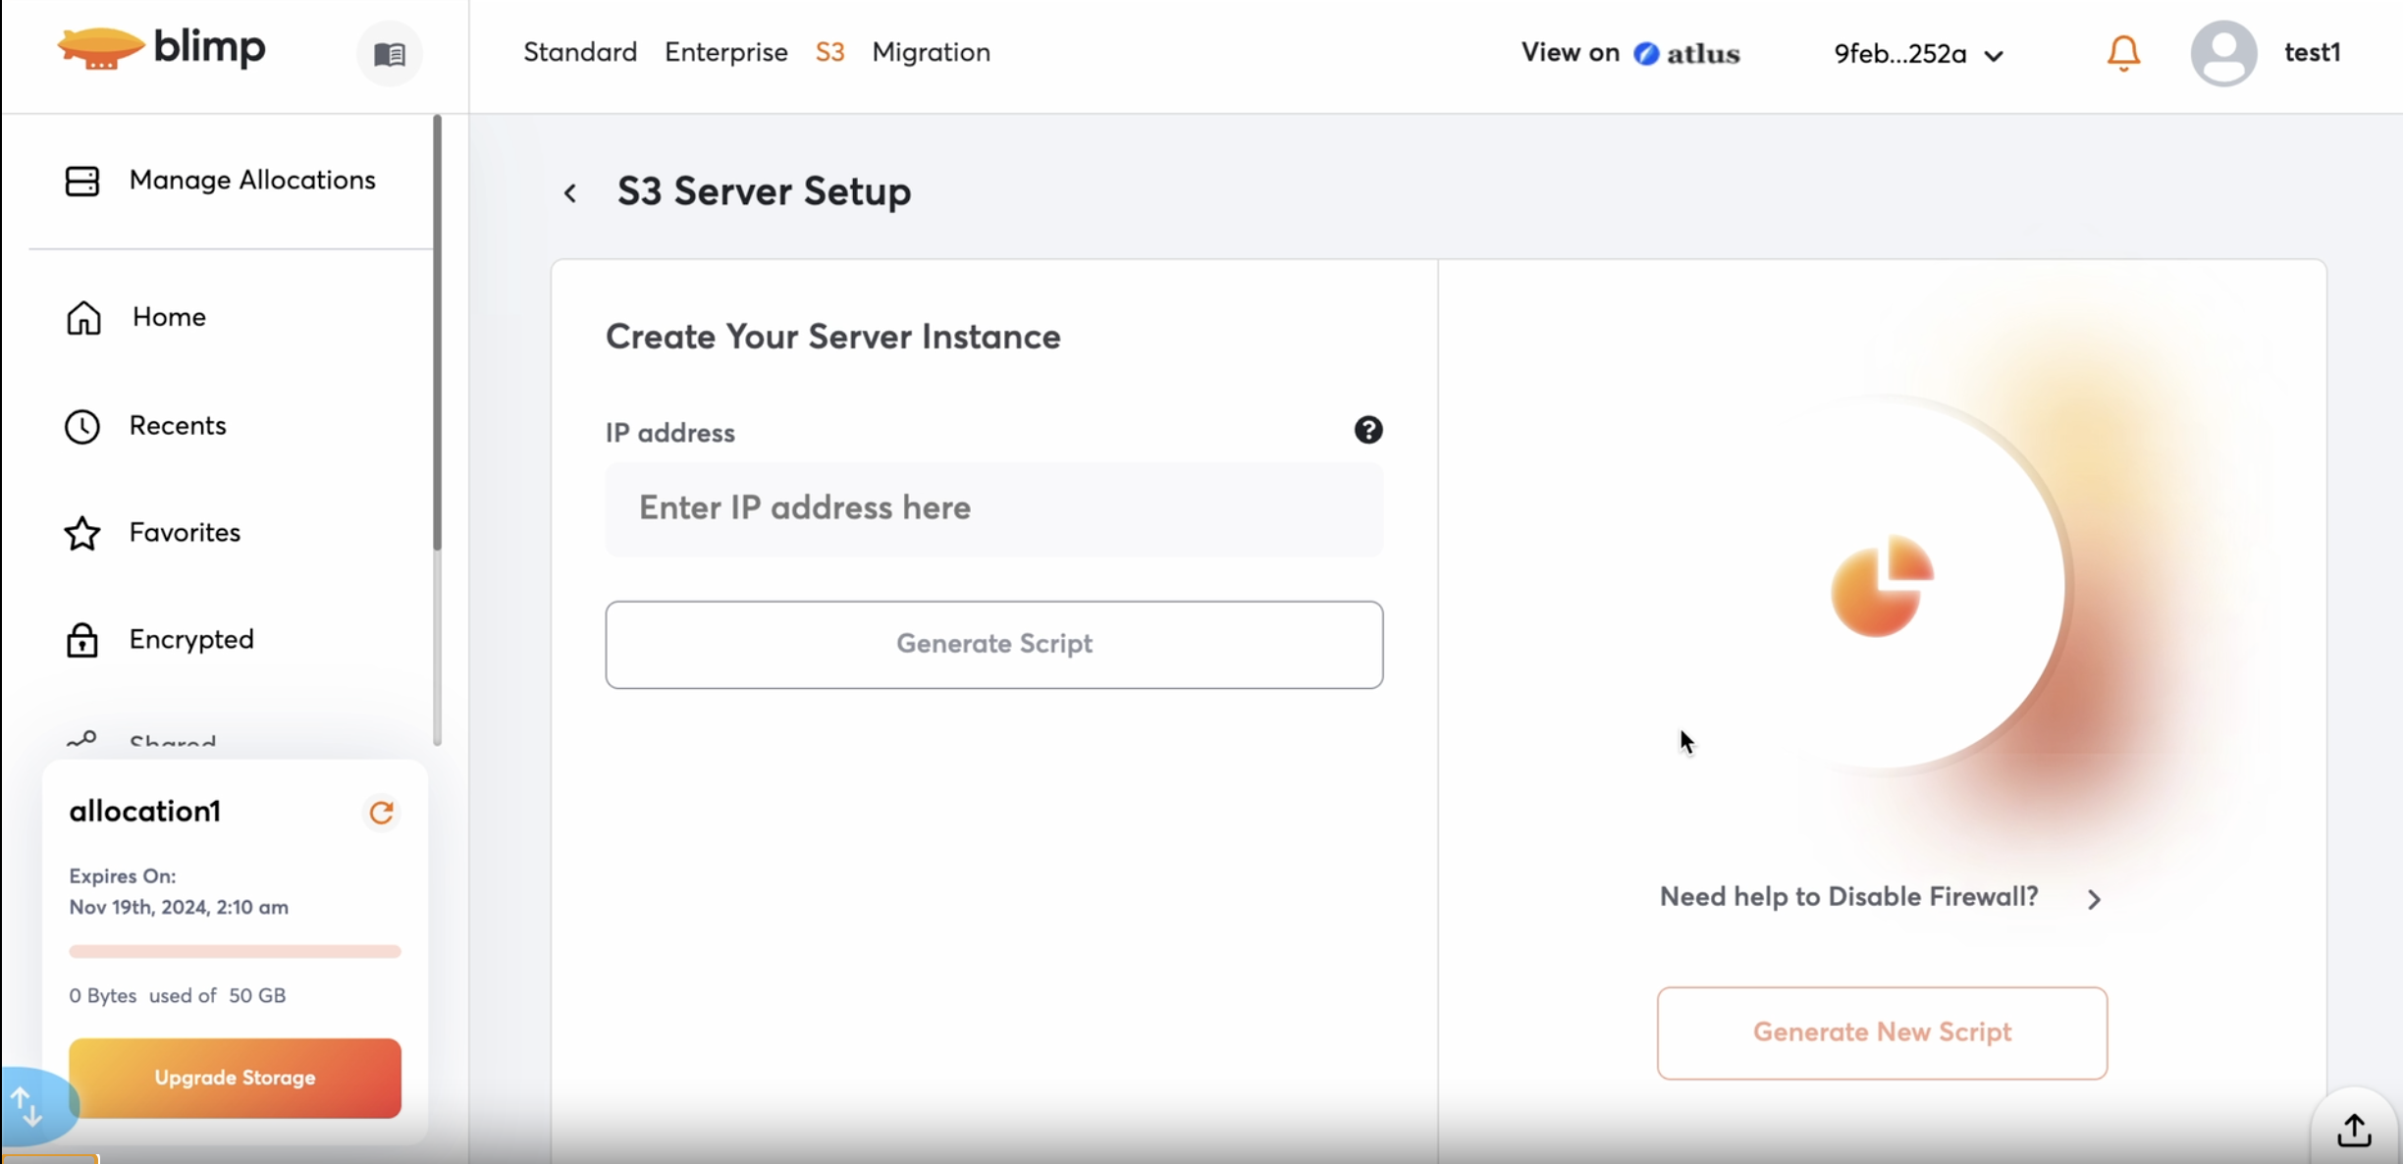Go back using the left chevron
The height and width of the screenshot is (1164, 2403).
click(x=570, y=193)
